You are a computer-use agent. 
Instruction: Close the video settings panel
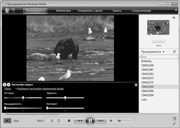(x=136, y=85)
